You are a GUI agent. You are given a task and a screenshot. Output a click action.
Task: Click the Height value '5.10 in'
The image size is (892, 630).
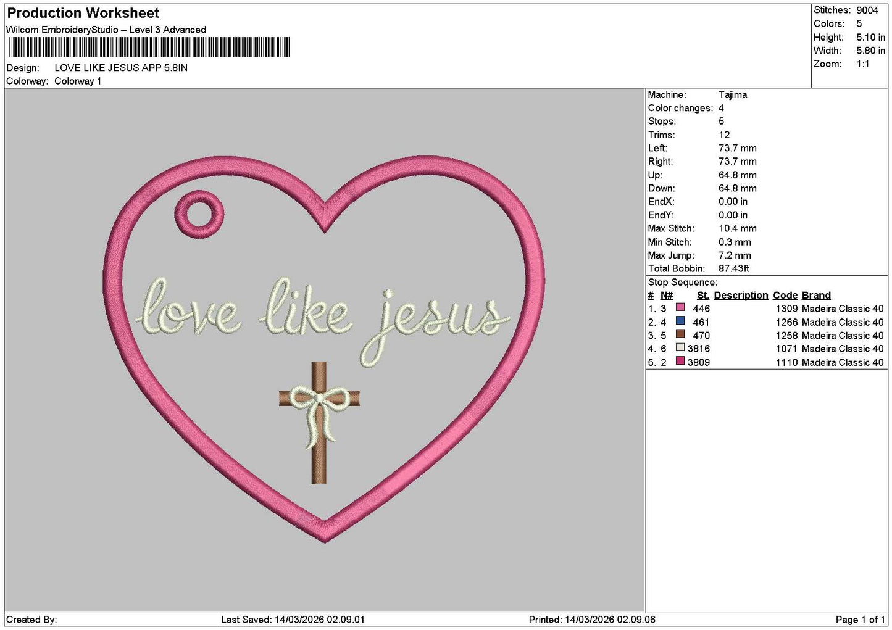[870, 38]
